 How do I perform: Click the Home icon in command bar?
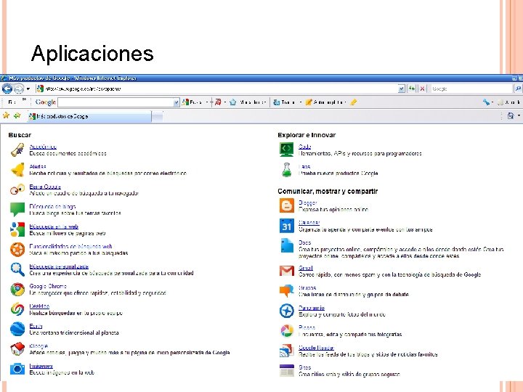(x=511, y=115)
